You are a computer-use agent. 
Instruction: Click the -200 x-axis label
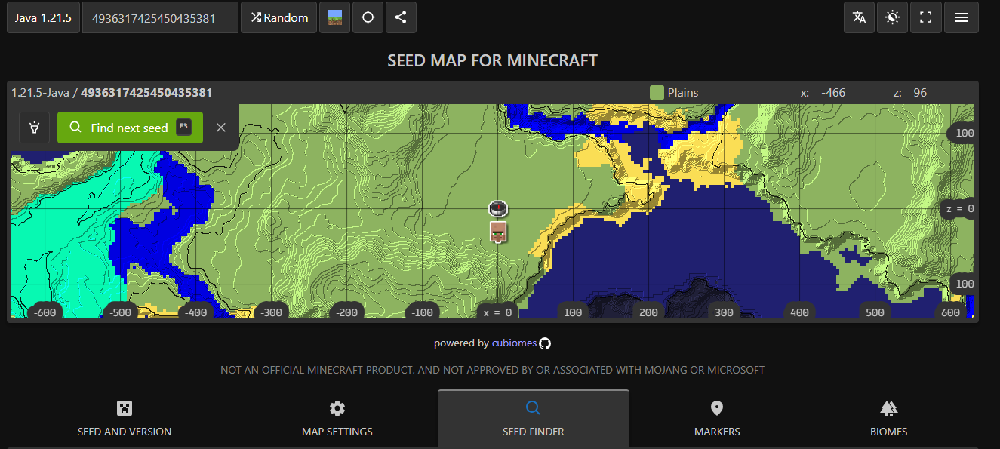point(347,312)
